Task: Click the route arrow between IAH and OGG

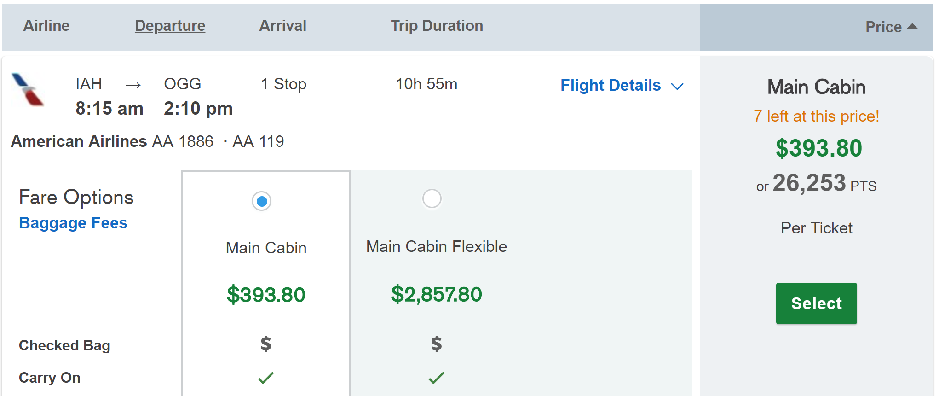Action: 133,85
